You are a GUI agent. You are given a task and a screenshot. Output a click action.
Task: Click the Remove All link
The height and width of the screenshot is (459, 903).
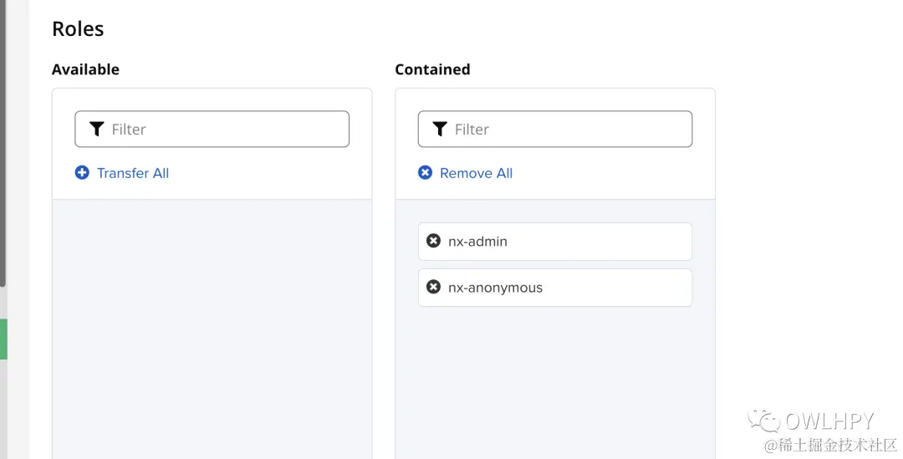476,173
